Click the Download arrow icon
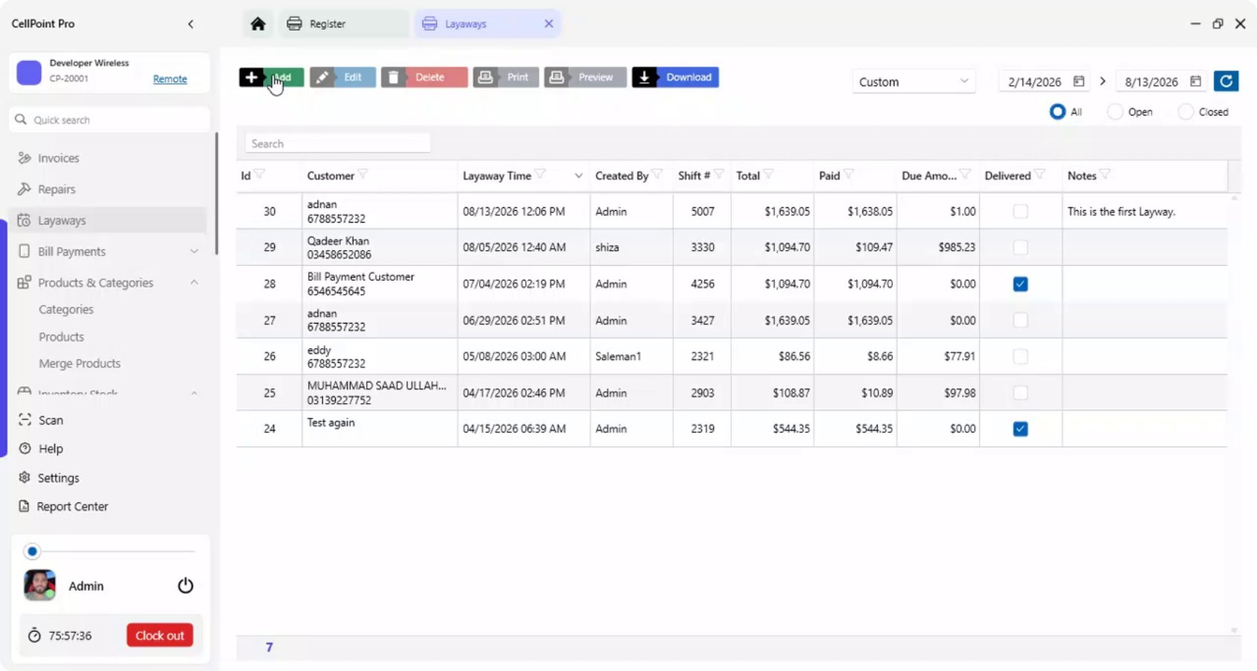The height and width of the screenshot is (671, 1257). pyautogui.click(x=644, y=77)
